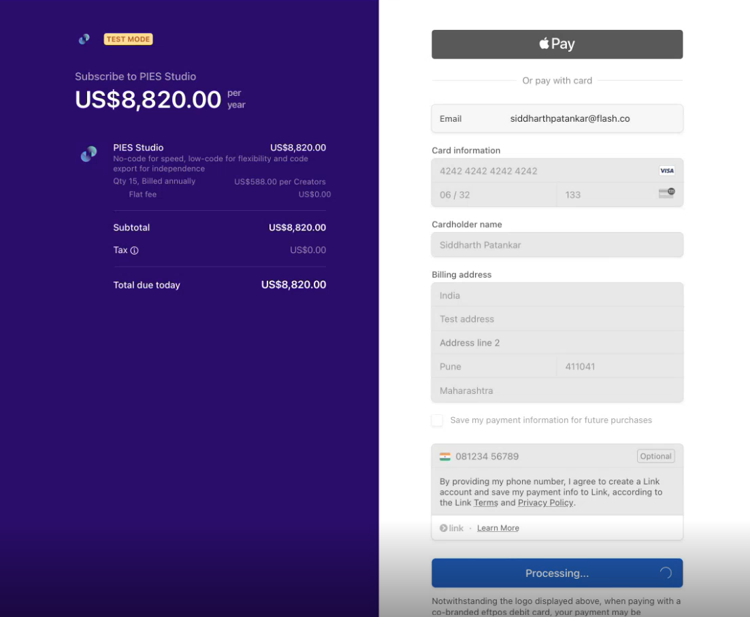This screenshot has height=617, width=750.
Task: Click the card number field
Action: 544,171
